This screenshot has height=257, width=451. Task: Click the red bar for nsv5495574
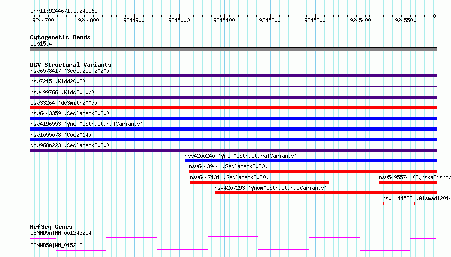(408, 182)
